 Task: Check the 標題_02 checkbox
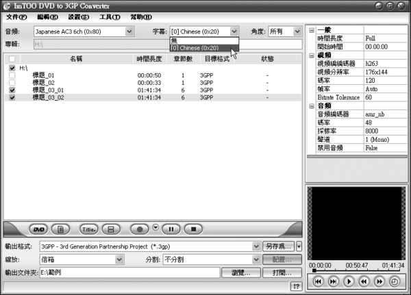[x=12, y=83]
